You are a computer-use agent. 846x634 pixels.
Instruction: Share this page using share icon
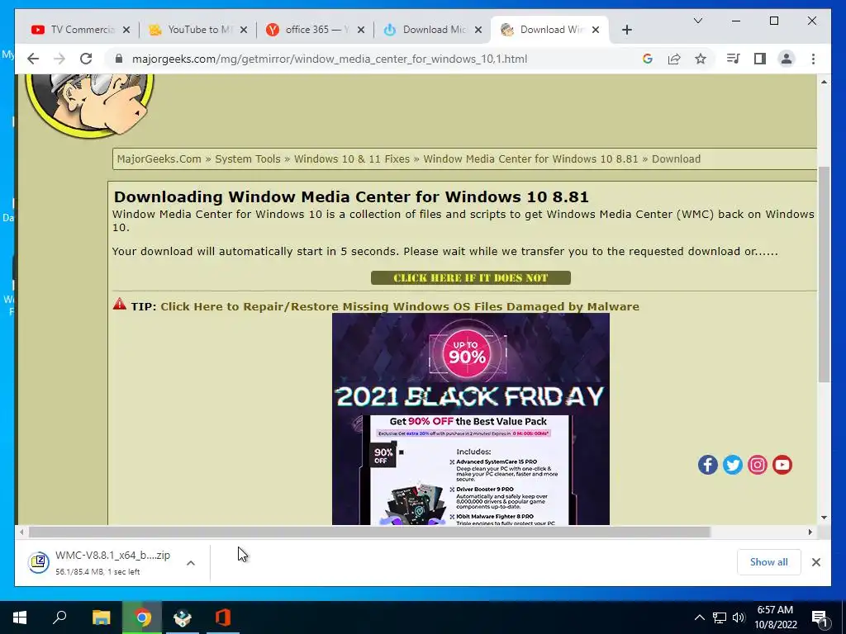(x=674, y=59)
